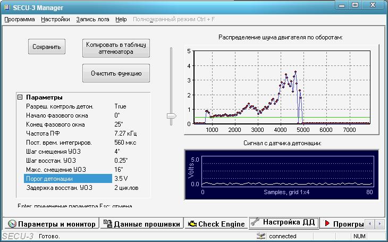Click the wrench icon on Настройка ДД tab
388x242 pixels.
pos(255,222)
